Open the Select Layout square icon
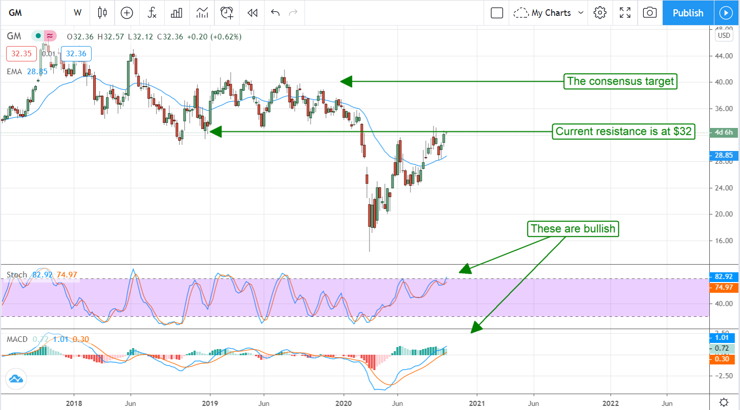This screenshot has width=740, height=410. point(497,13)
